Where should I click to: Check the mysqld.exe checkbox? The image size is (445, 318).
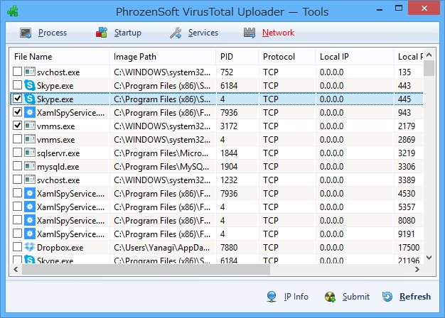point(17,166)
